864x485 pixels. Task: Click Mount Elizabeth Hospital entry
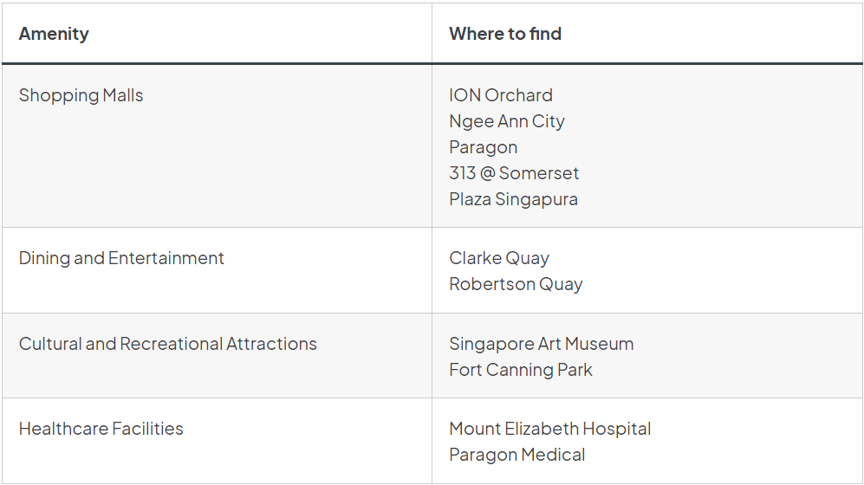tap(550, 429)
